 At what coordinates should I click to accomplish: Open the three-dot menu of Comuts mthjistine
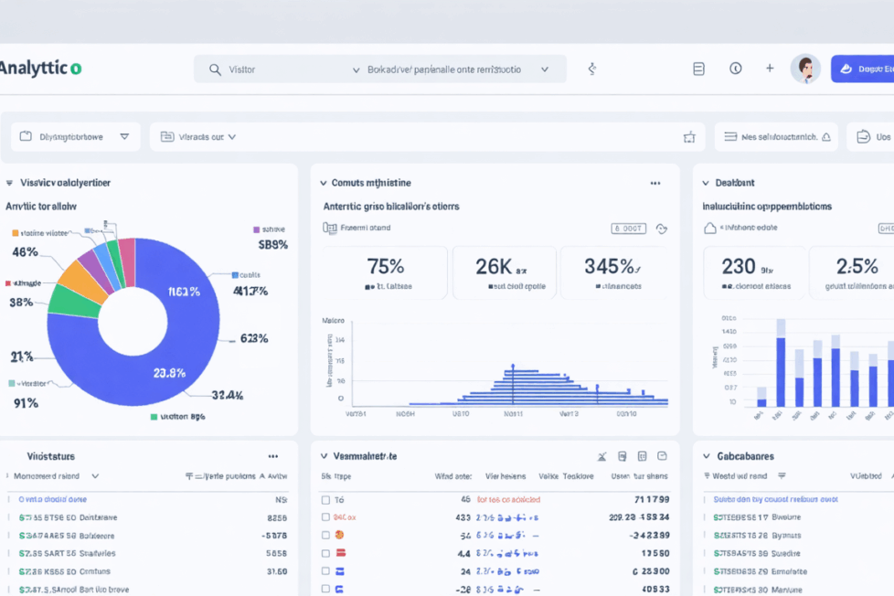click(655, 183)
